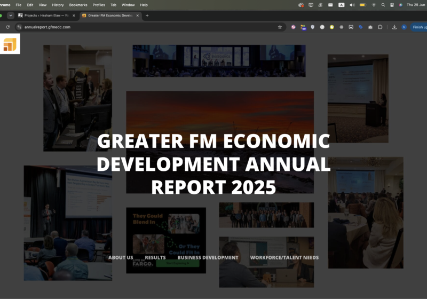Open the Help menu
The image size is (427, 299).
[x=144, y=5]
